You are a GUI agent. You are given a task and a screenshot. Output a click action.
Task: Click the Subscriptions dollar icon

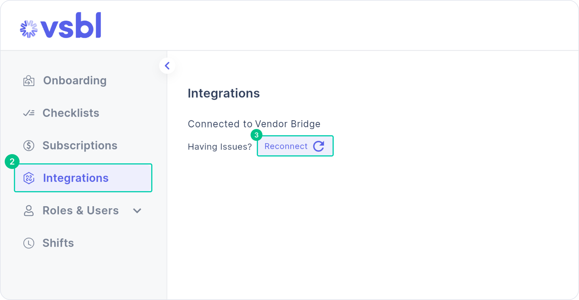[x=28, y=145]
